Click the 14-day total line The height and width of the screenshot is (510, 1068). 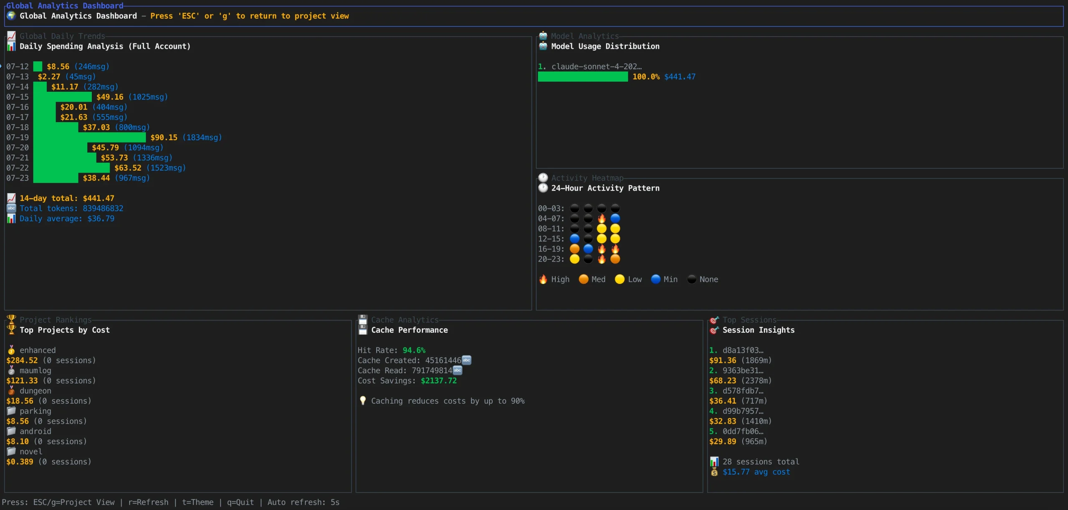pyautogui.click(x=67, y=198)
